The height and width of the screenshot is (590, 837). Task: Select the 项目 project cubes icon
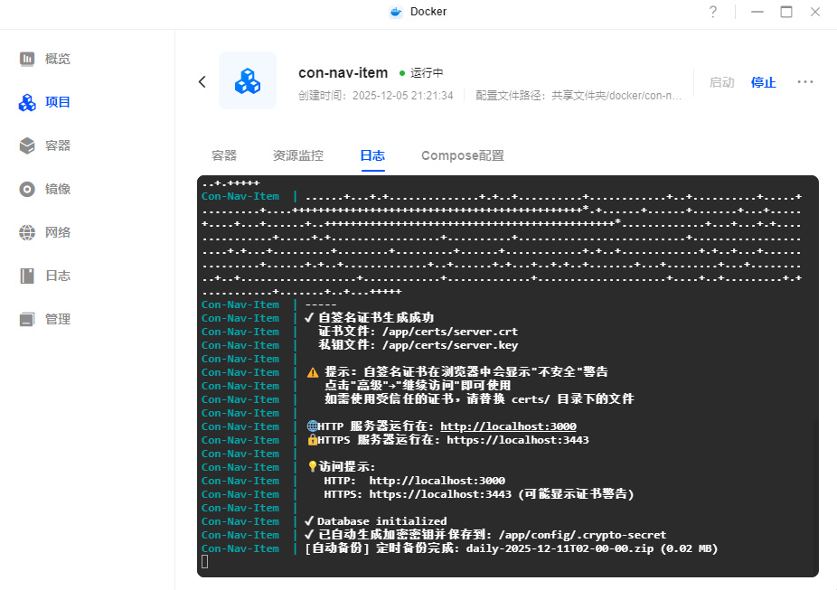click(x=27, y=102)
